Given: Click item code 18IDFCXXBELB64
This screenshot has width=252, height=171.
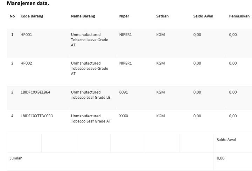Looking at the screenshot, I should [35, 92].
